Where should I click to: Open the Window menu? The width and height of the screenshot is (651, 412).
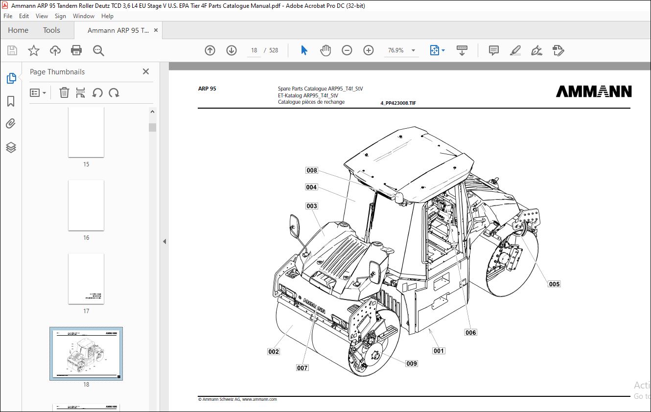tap(84, 16)
